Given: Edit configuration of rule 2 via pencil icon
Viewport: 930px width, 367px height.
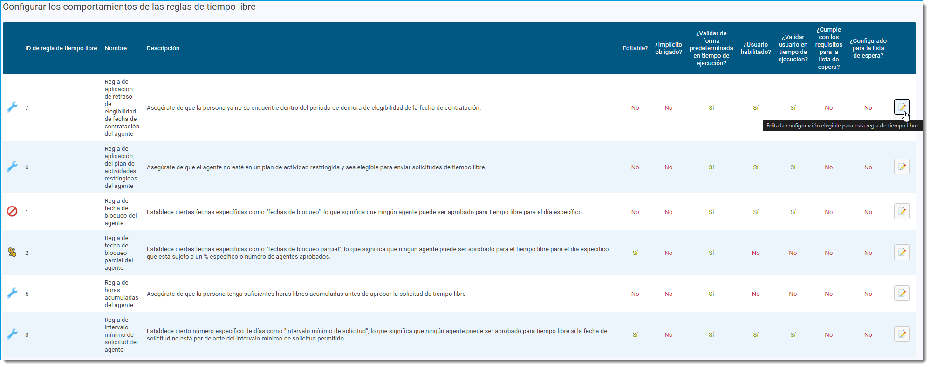Looking at the screenshot, I should click(x=902, y=253).
